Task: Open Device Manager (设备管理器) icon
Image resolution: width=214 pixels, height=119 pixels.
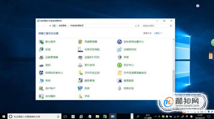Action: pos(41,57)
